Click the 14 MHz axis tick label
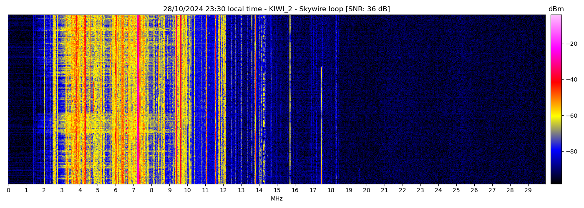This screenshot has width=584, height=208. (259, 191)
